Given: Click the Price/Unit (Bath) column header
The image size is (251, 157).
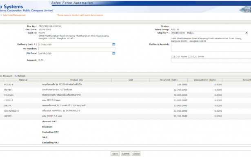Looking at the screenshot, I should click(169, 80).
